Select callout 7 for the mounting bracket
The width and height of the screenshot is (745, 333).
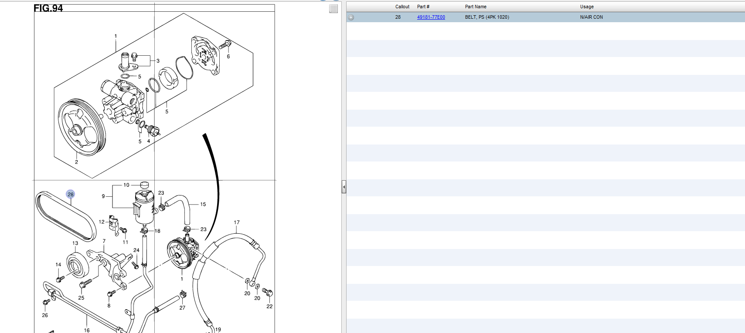click(x=104, y=241)
